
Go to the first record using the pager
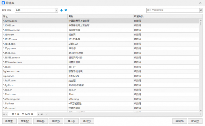click(4, 114)
